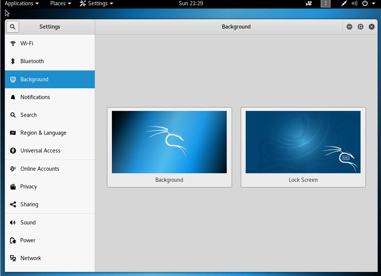Click the Privacy hand icon
381x276 pixels.
(x=13, y=186)
